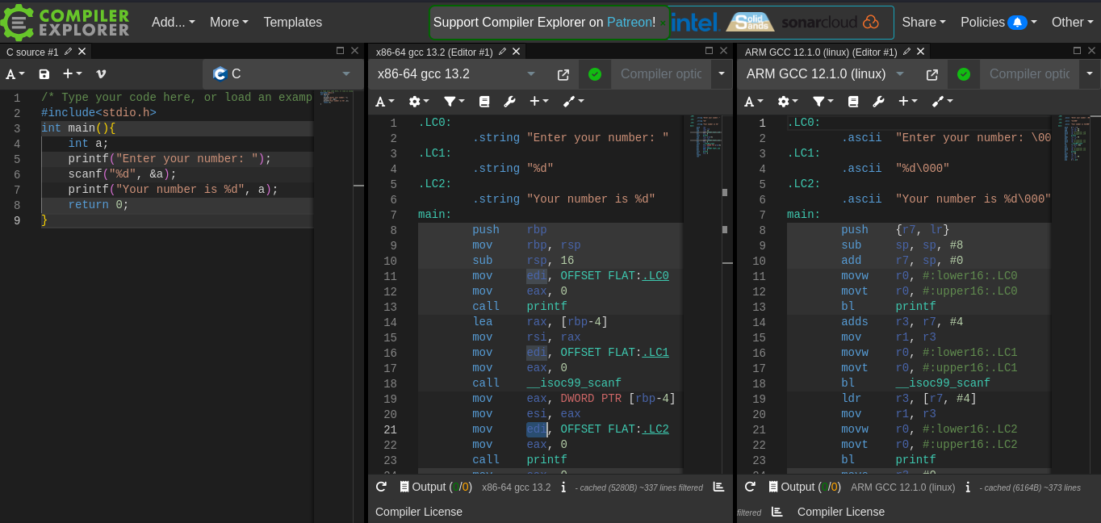Open add new view menu in x86-64 pane
Image resolution: width=1101 pixels, height=523 pixels.
tap(538, 102)
